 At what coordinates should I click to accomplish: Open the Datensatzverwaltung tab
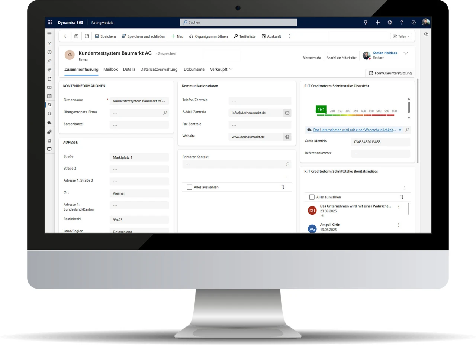159,69
